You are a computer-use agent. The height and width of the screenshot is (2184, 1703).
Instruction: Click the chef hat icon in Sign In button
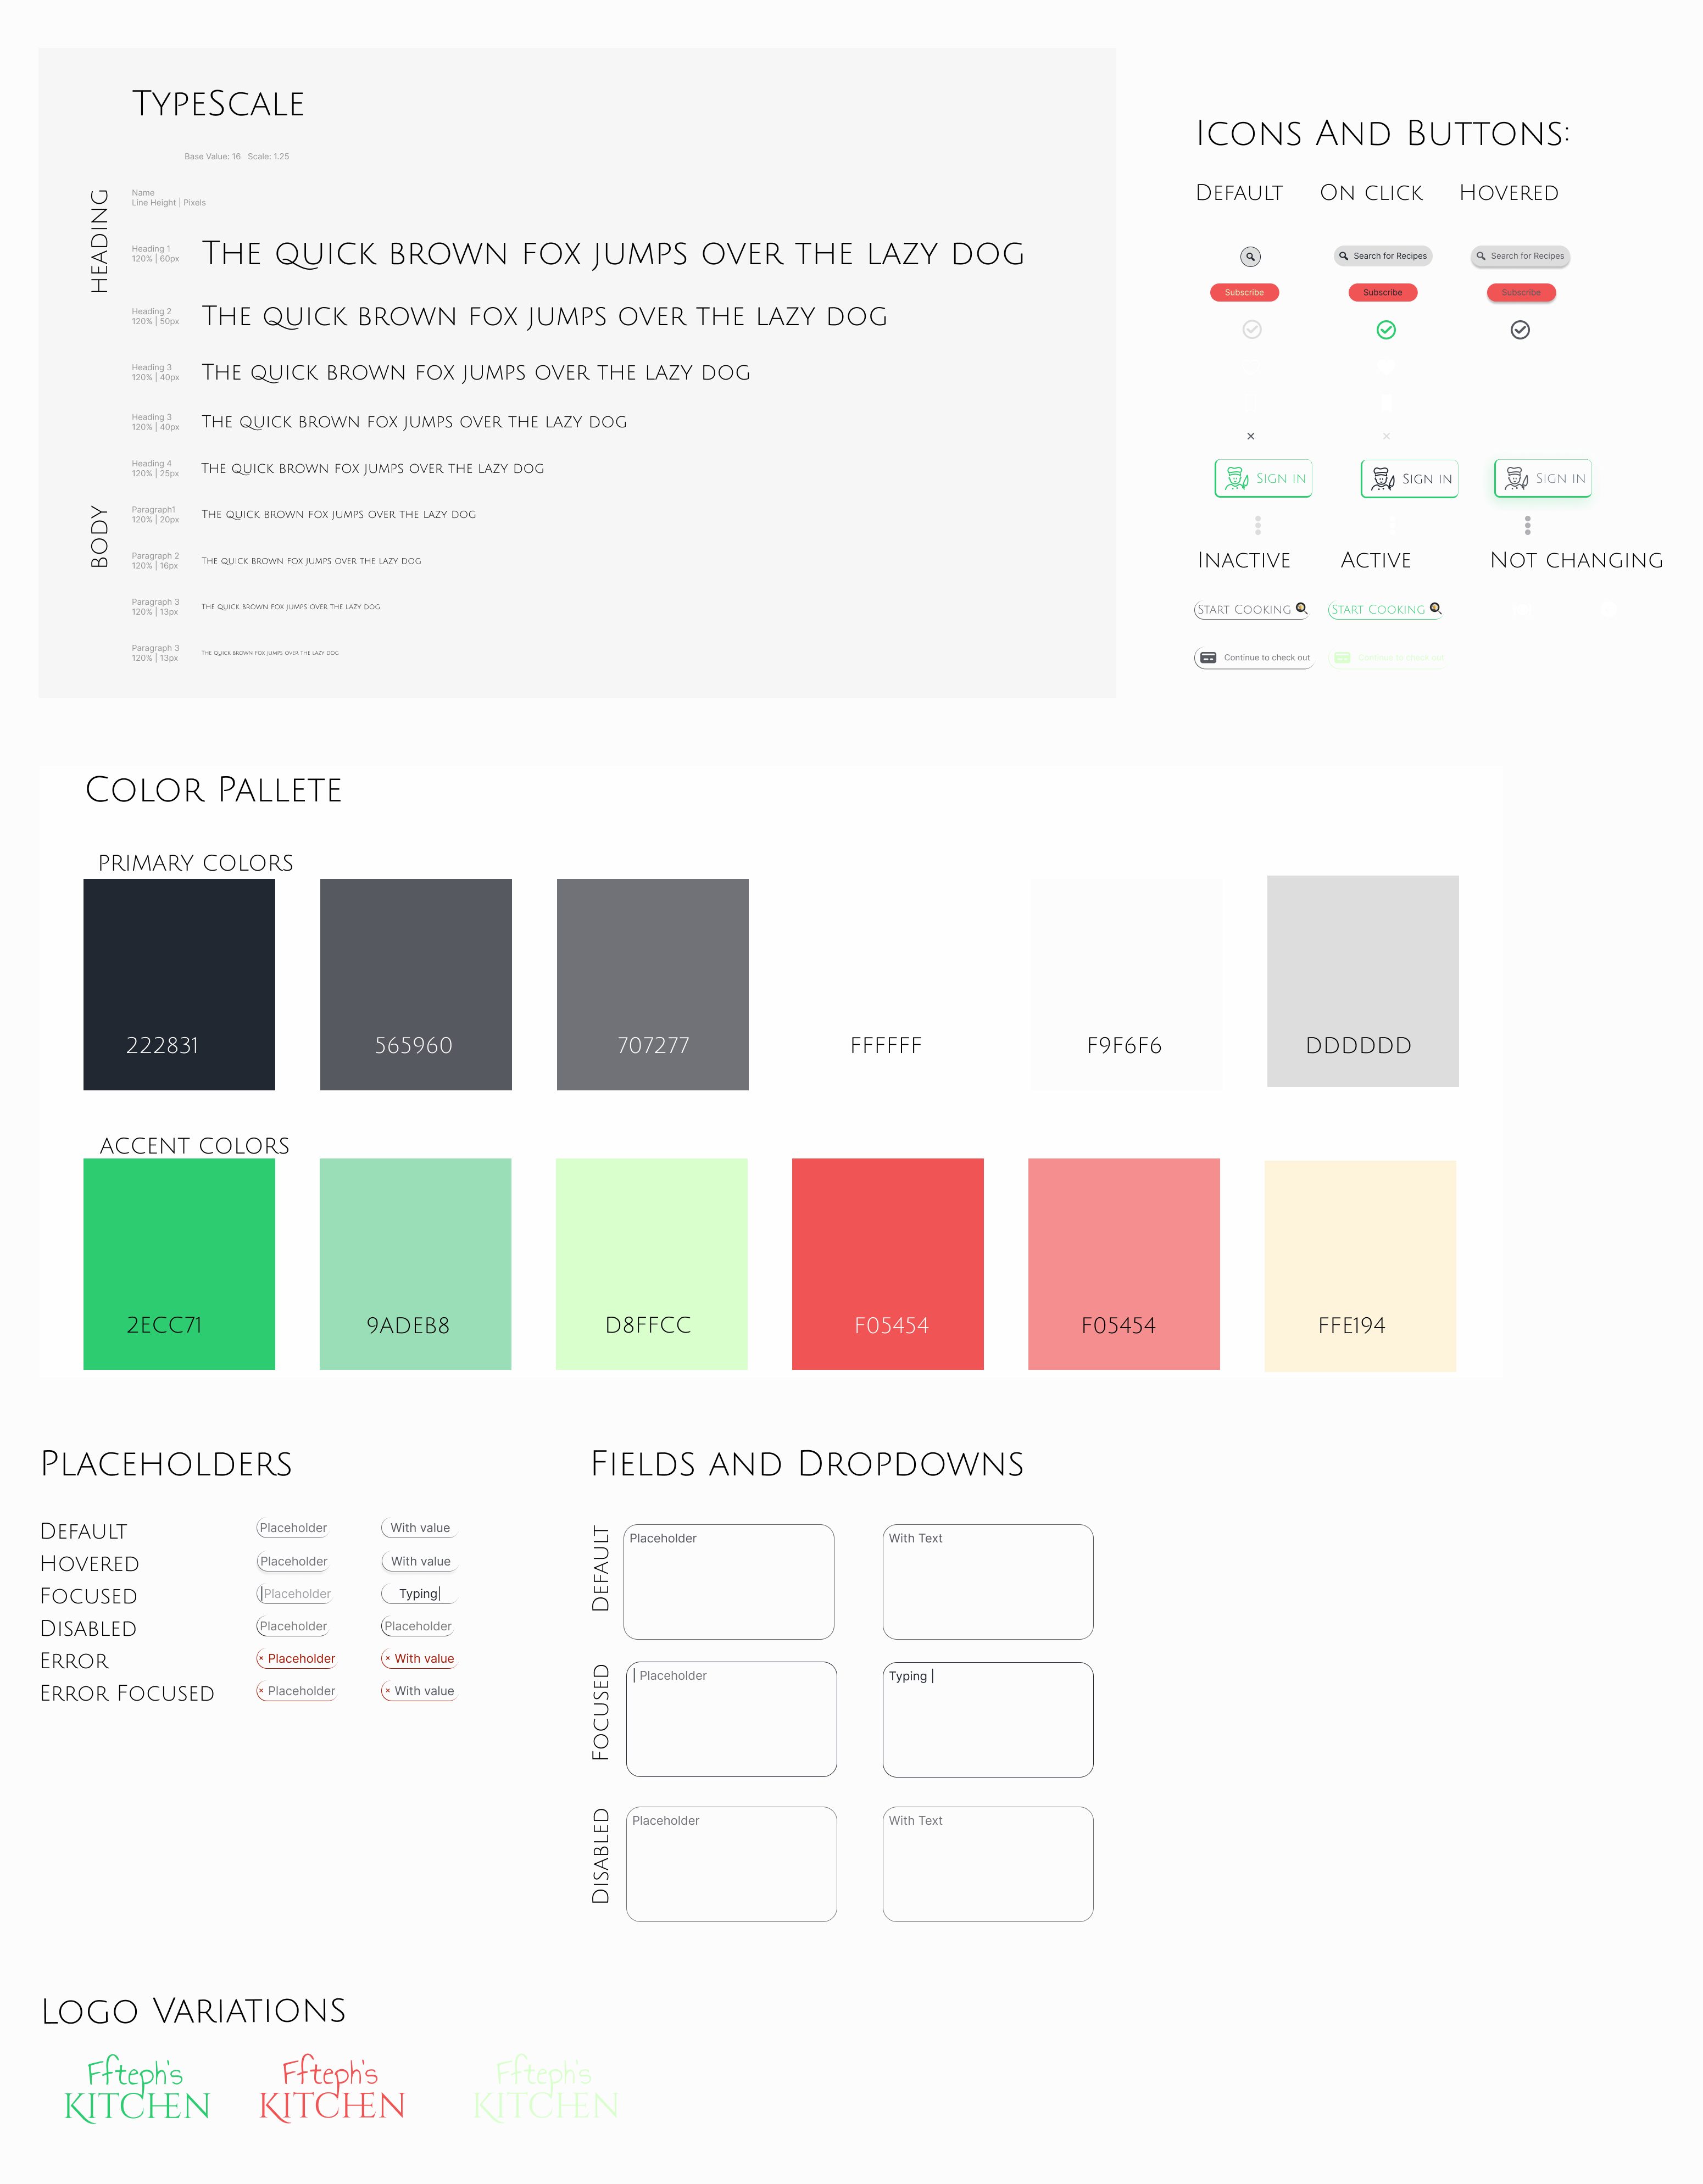pyautogui.click(x=1235, y=477)
